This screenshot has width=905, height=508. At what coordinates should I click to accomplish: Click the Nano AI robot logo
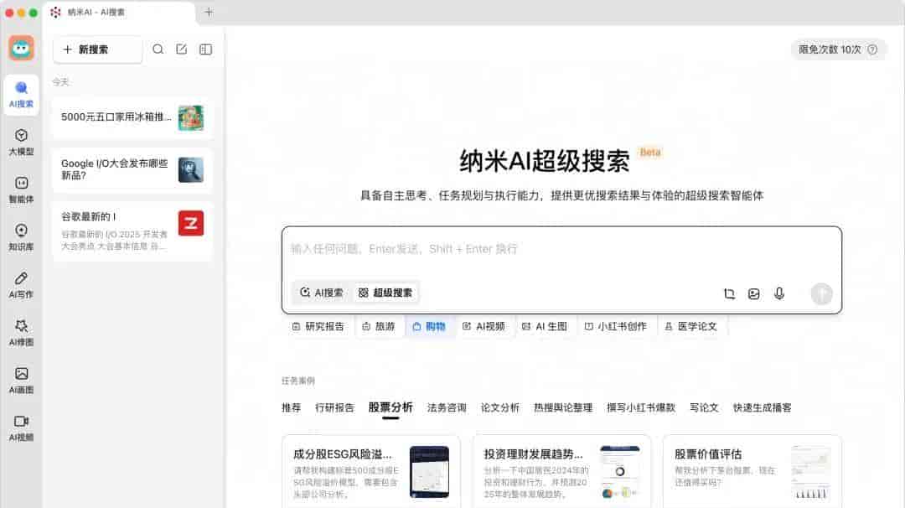coord(21,48)
